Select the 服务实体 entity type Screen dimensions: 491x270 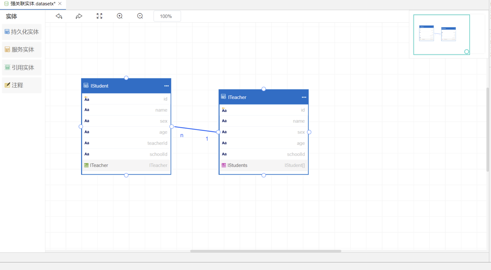tap(22, 49)
